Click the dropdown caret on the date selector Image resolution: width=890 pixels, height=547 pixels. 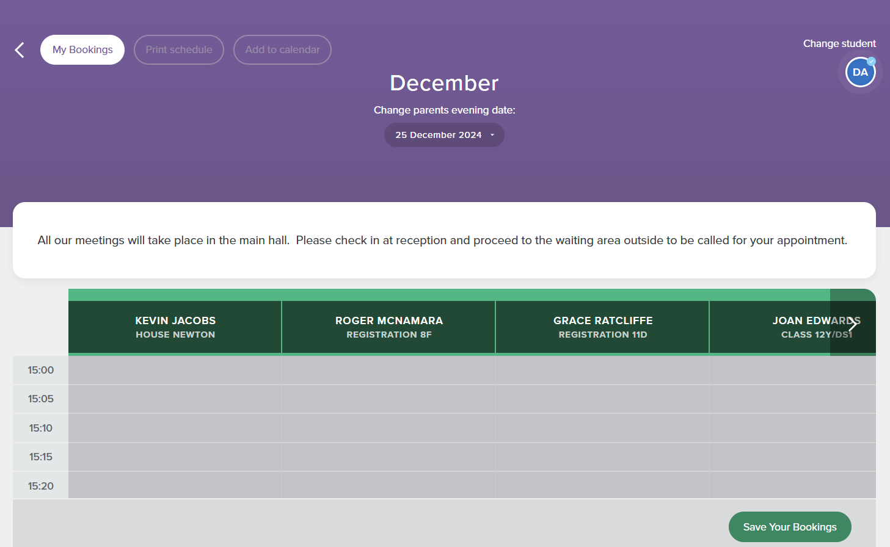(492, 135)
